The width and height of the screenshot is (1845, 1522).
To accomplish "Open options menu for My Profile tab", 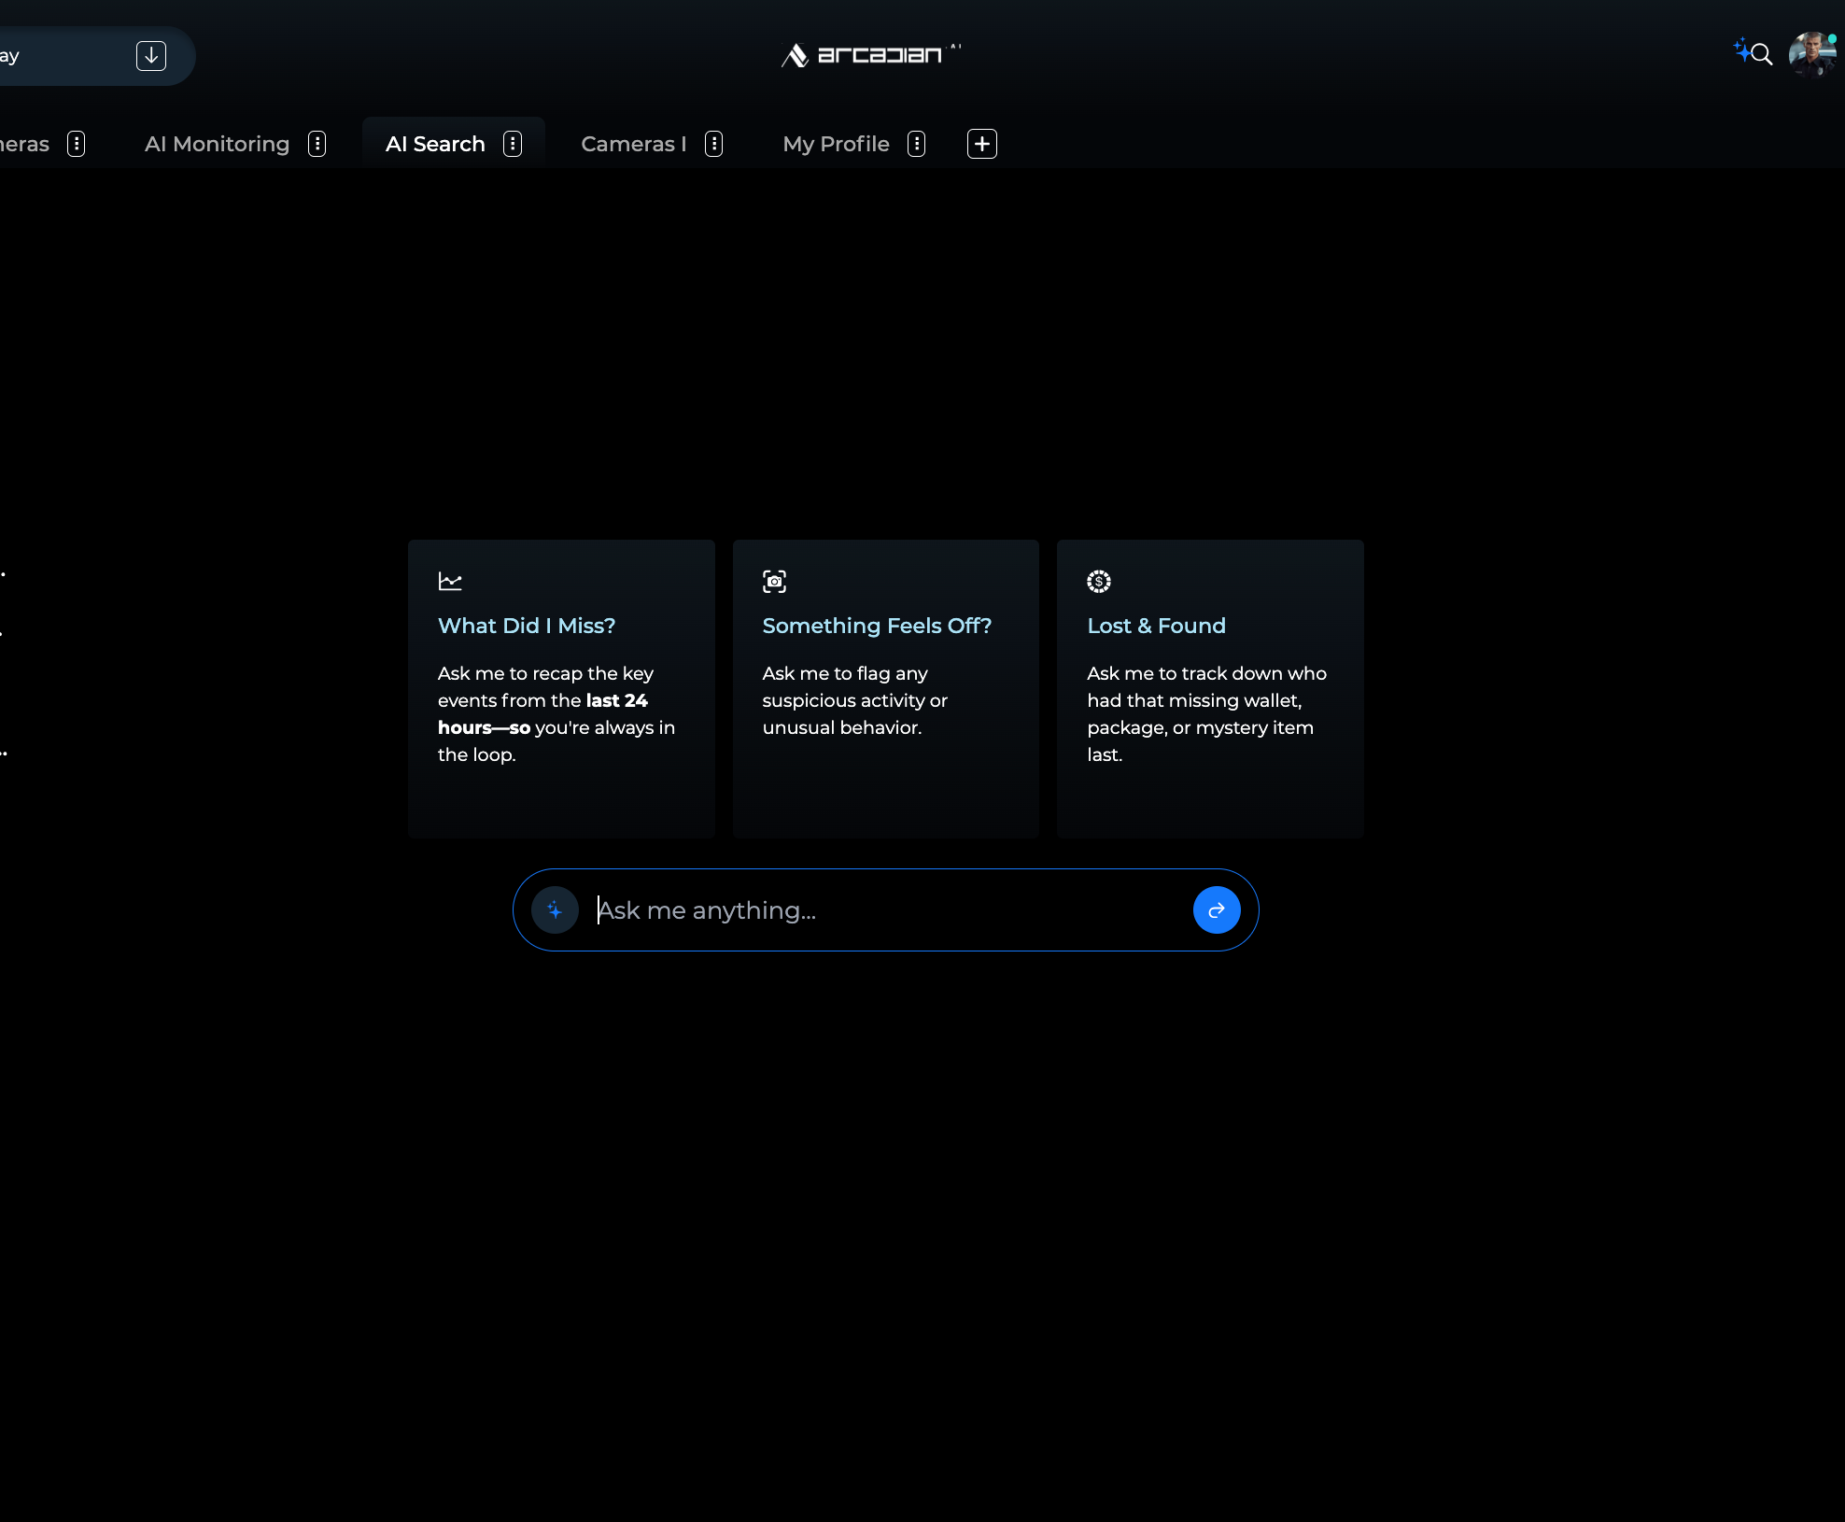I will [917, 144].
